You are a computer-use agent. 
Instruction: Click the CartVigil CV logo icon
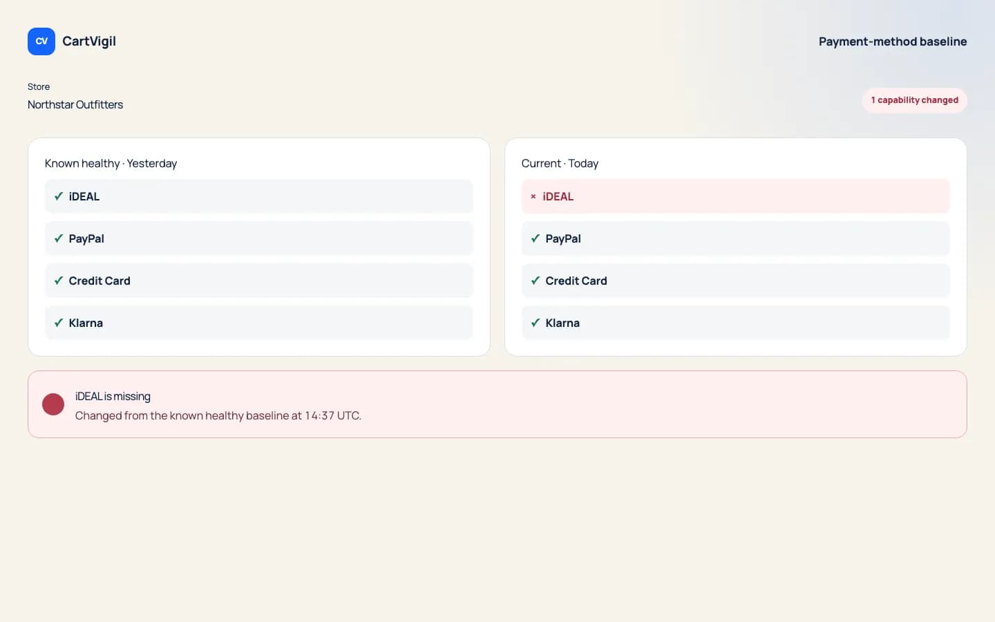(41, 41)
